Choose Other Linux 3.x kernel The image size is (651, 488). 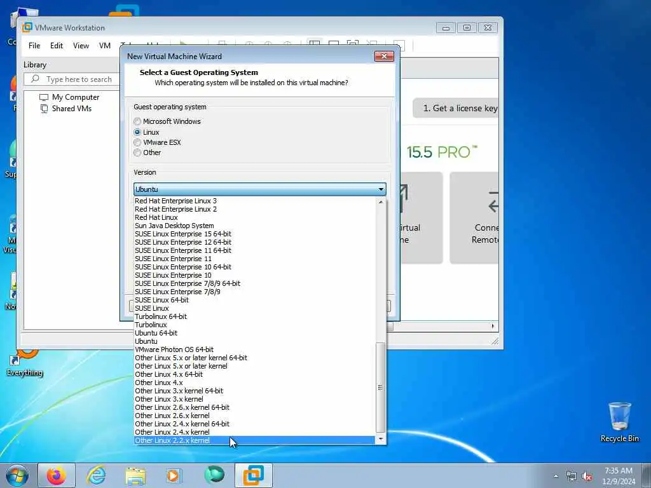pyautogui.click(x=254, y=399)
